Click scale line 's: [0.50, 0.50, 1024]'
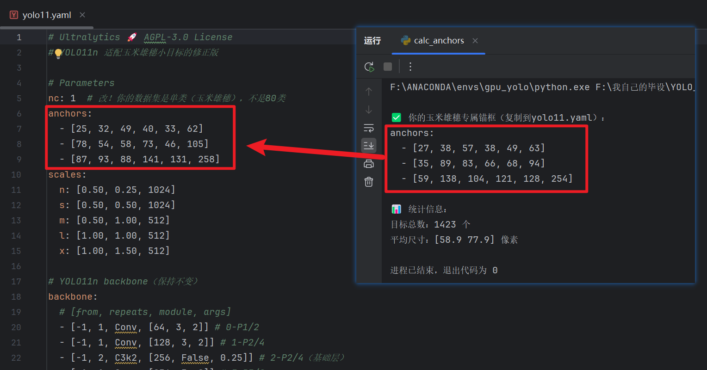The width and height of the screenshot is (707, 370). [x=118, y=205]
